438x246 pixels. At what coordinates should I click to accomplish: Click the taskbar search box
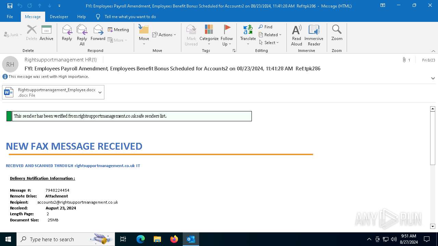[66, 239]
